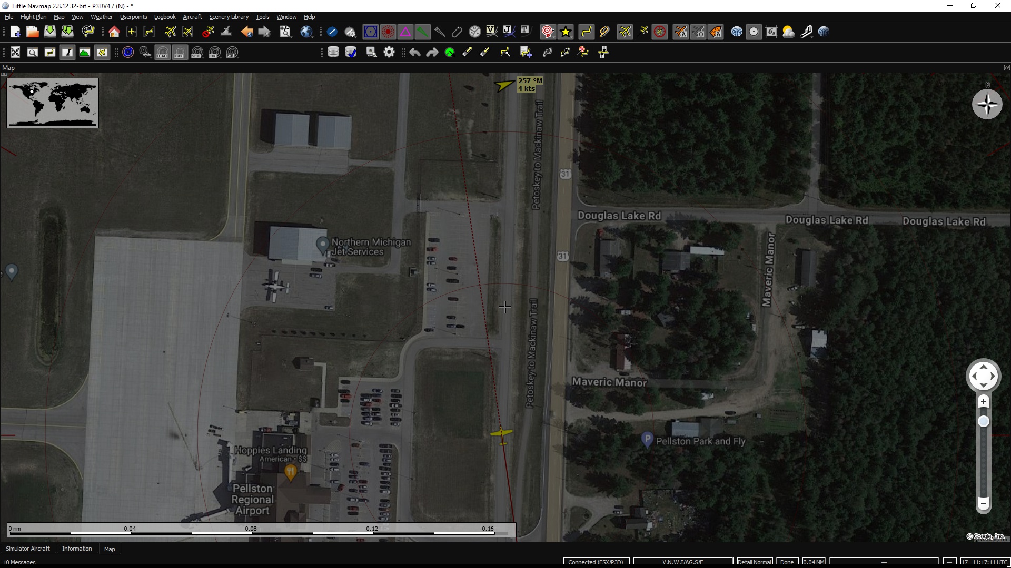The image size is (1011, 568).
Task: Open the Flight Plan menu
Action: point(33,17)
